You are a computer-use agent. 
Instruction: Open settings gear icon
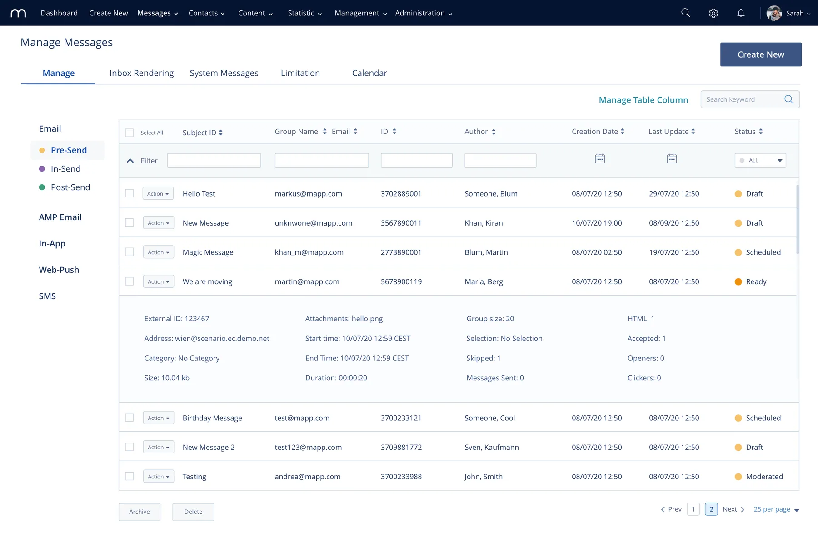(713, 13)
